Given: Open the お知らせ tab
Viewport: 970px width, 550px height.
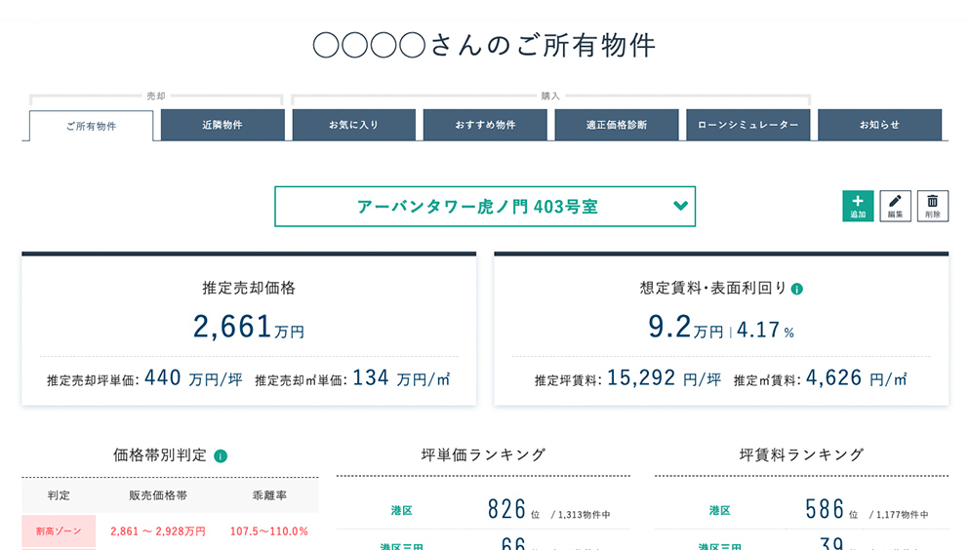Looking at the screenshot, I should pos(879,125).
